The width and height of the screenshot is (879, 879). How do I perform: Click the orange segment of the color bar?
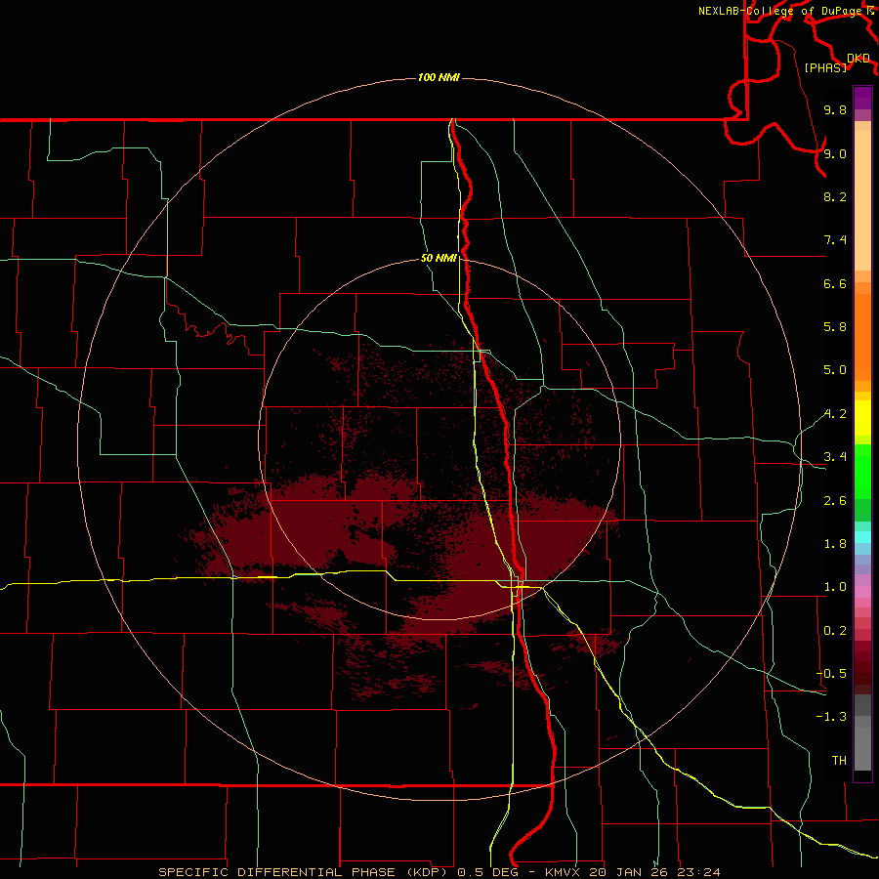862,337
